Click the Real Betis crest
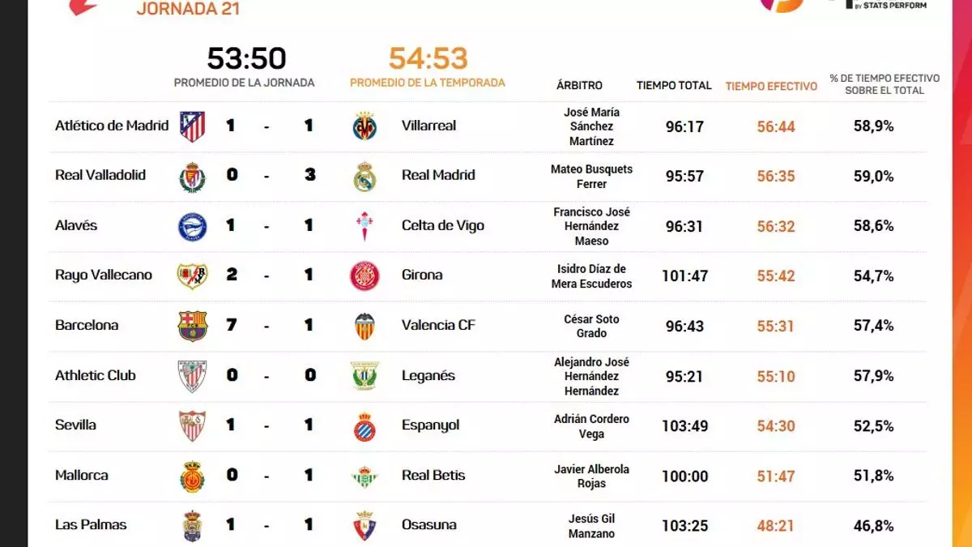This screenshot has width=972, height=547. point(364,476)
